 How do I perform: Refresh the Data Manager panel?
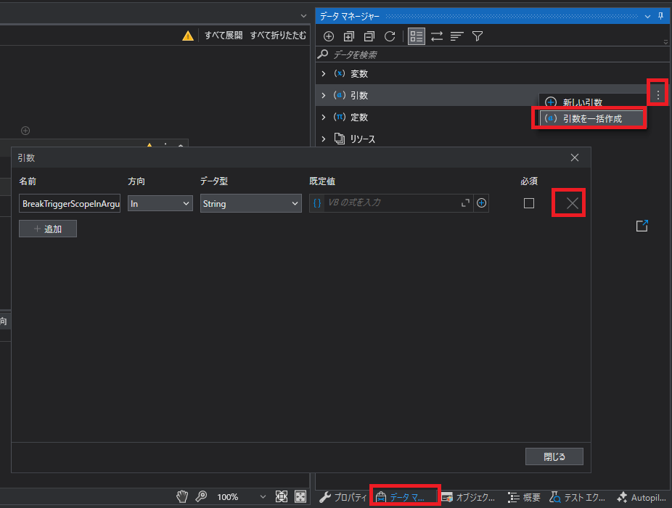pos(390,36)
